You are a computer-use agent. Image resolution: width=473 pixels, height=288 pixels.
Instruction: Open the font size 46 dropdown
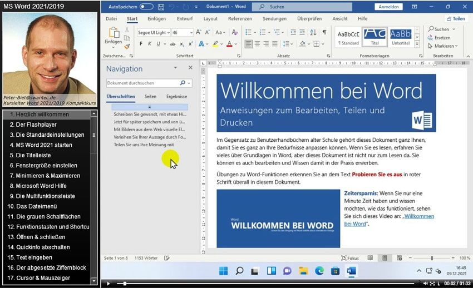coord(190,33)
